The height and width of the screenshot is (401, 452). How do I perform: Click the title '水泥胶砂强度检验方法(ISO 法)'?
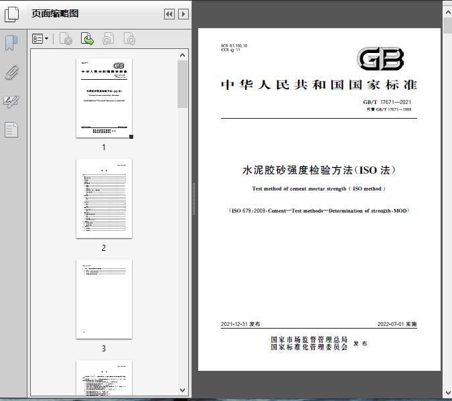pyautogui.click(x=319, y=170)
